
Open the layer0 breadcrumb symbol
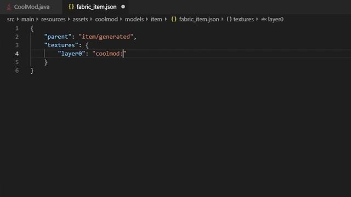click(x=275, y=20)
